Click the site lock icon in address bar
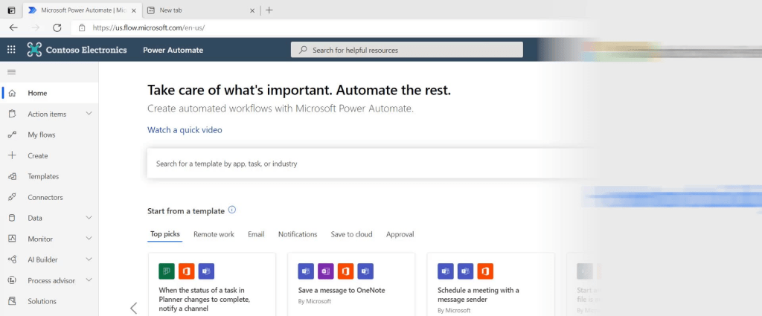Image resolution: width=762 pixels, height=316 pixels. pyautogui.click(x=82, y=28)
